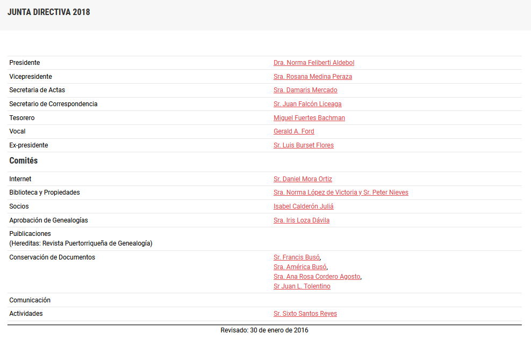Image resolution: width=531 pixels, height=341 pixels.
Task: Click Ex-presidente Sr. Luis Burset Flores
Action: pos(303,145)
